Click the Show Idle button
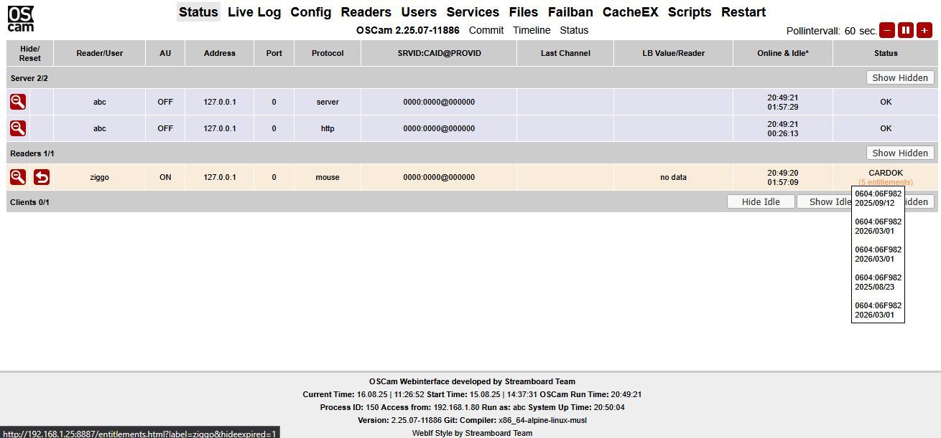This screenshot has height=438, width=941. (x=825, y=201)
